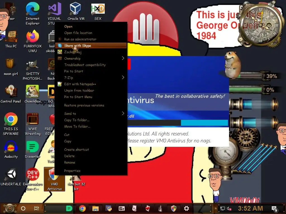This screenshot has height=214, width=286.
Task: Open Control Panel desktop icon
Action: click(x=11, y=94)
